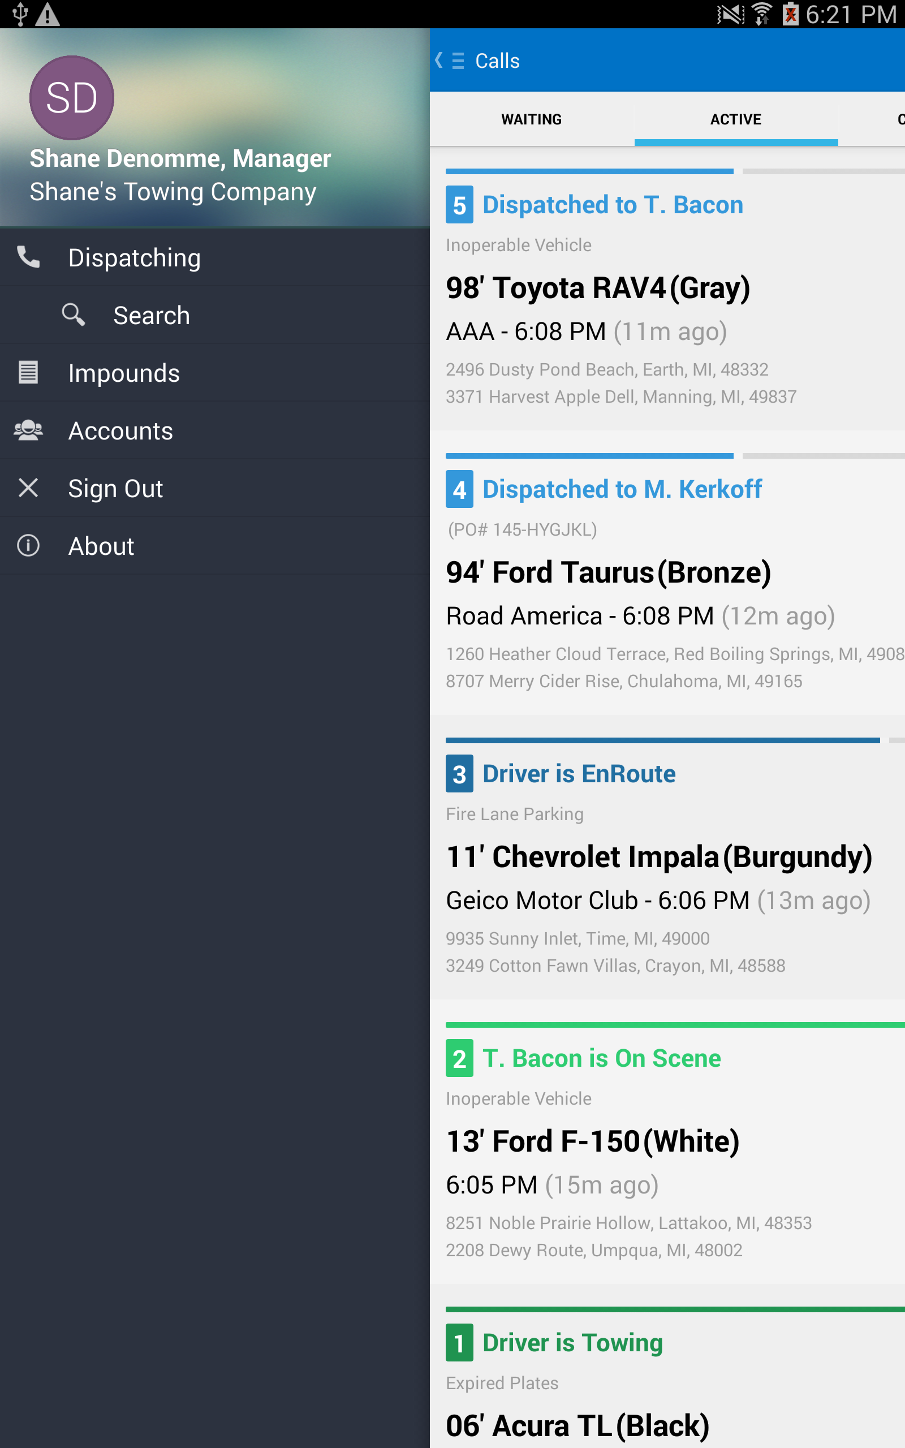Open the Impounds menu item
Viewport: 905px width, 1448px height.
coord(215,373)
